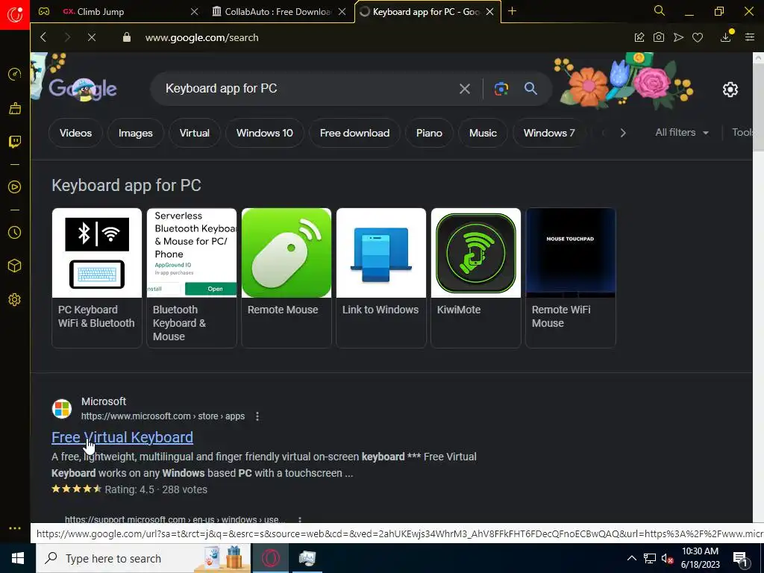Expand the All filters dropdown

(x=682, y=133)
